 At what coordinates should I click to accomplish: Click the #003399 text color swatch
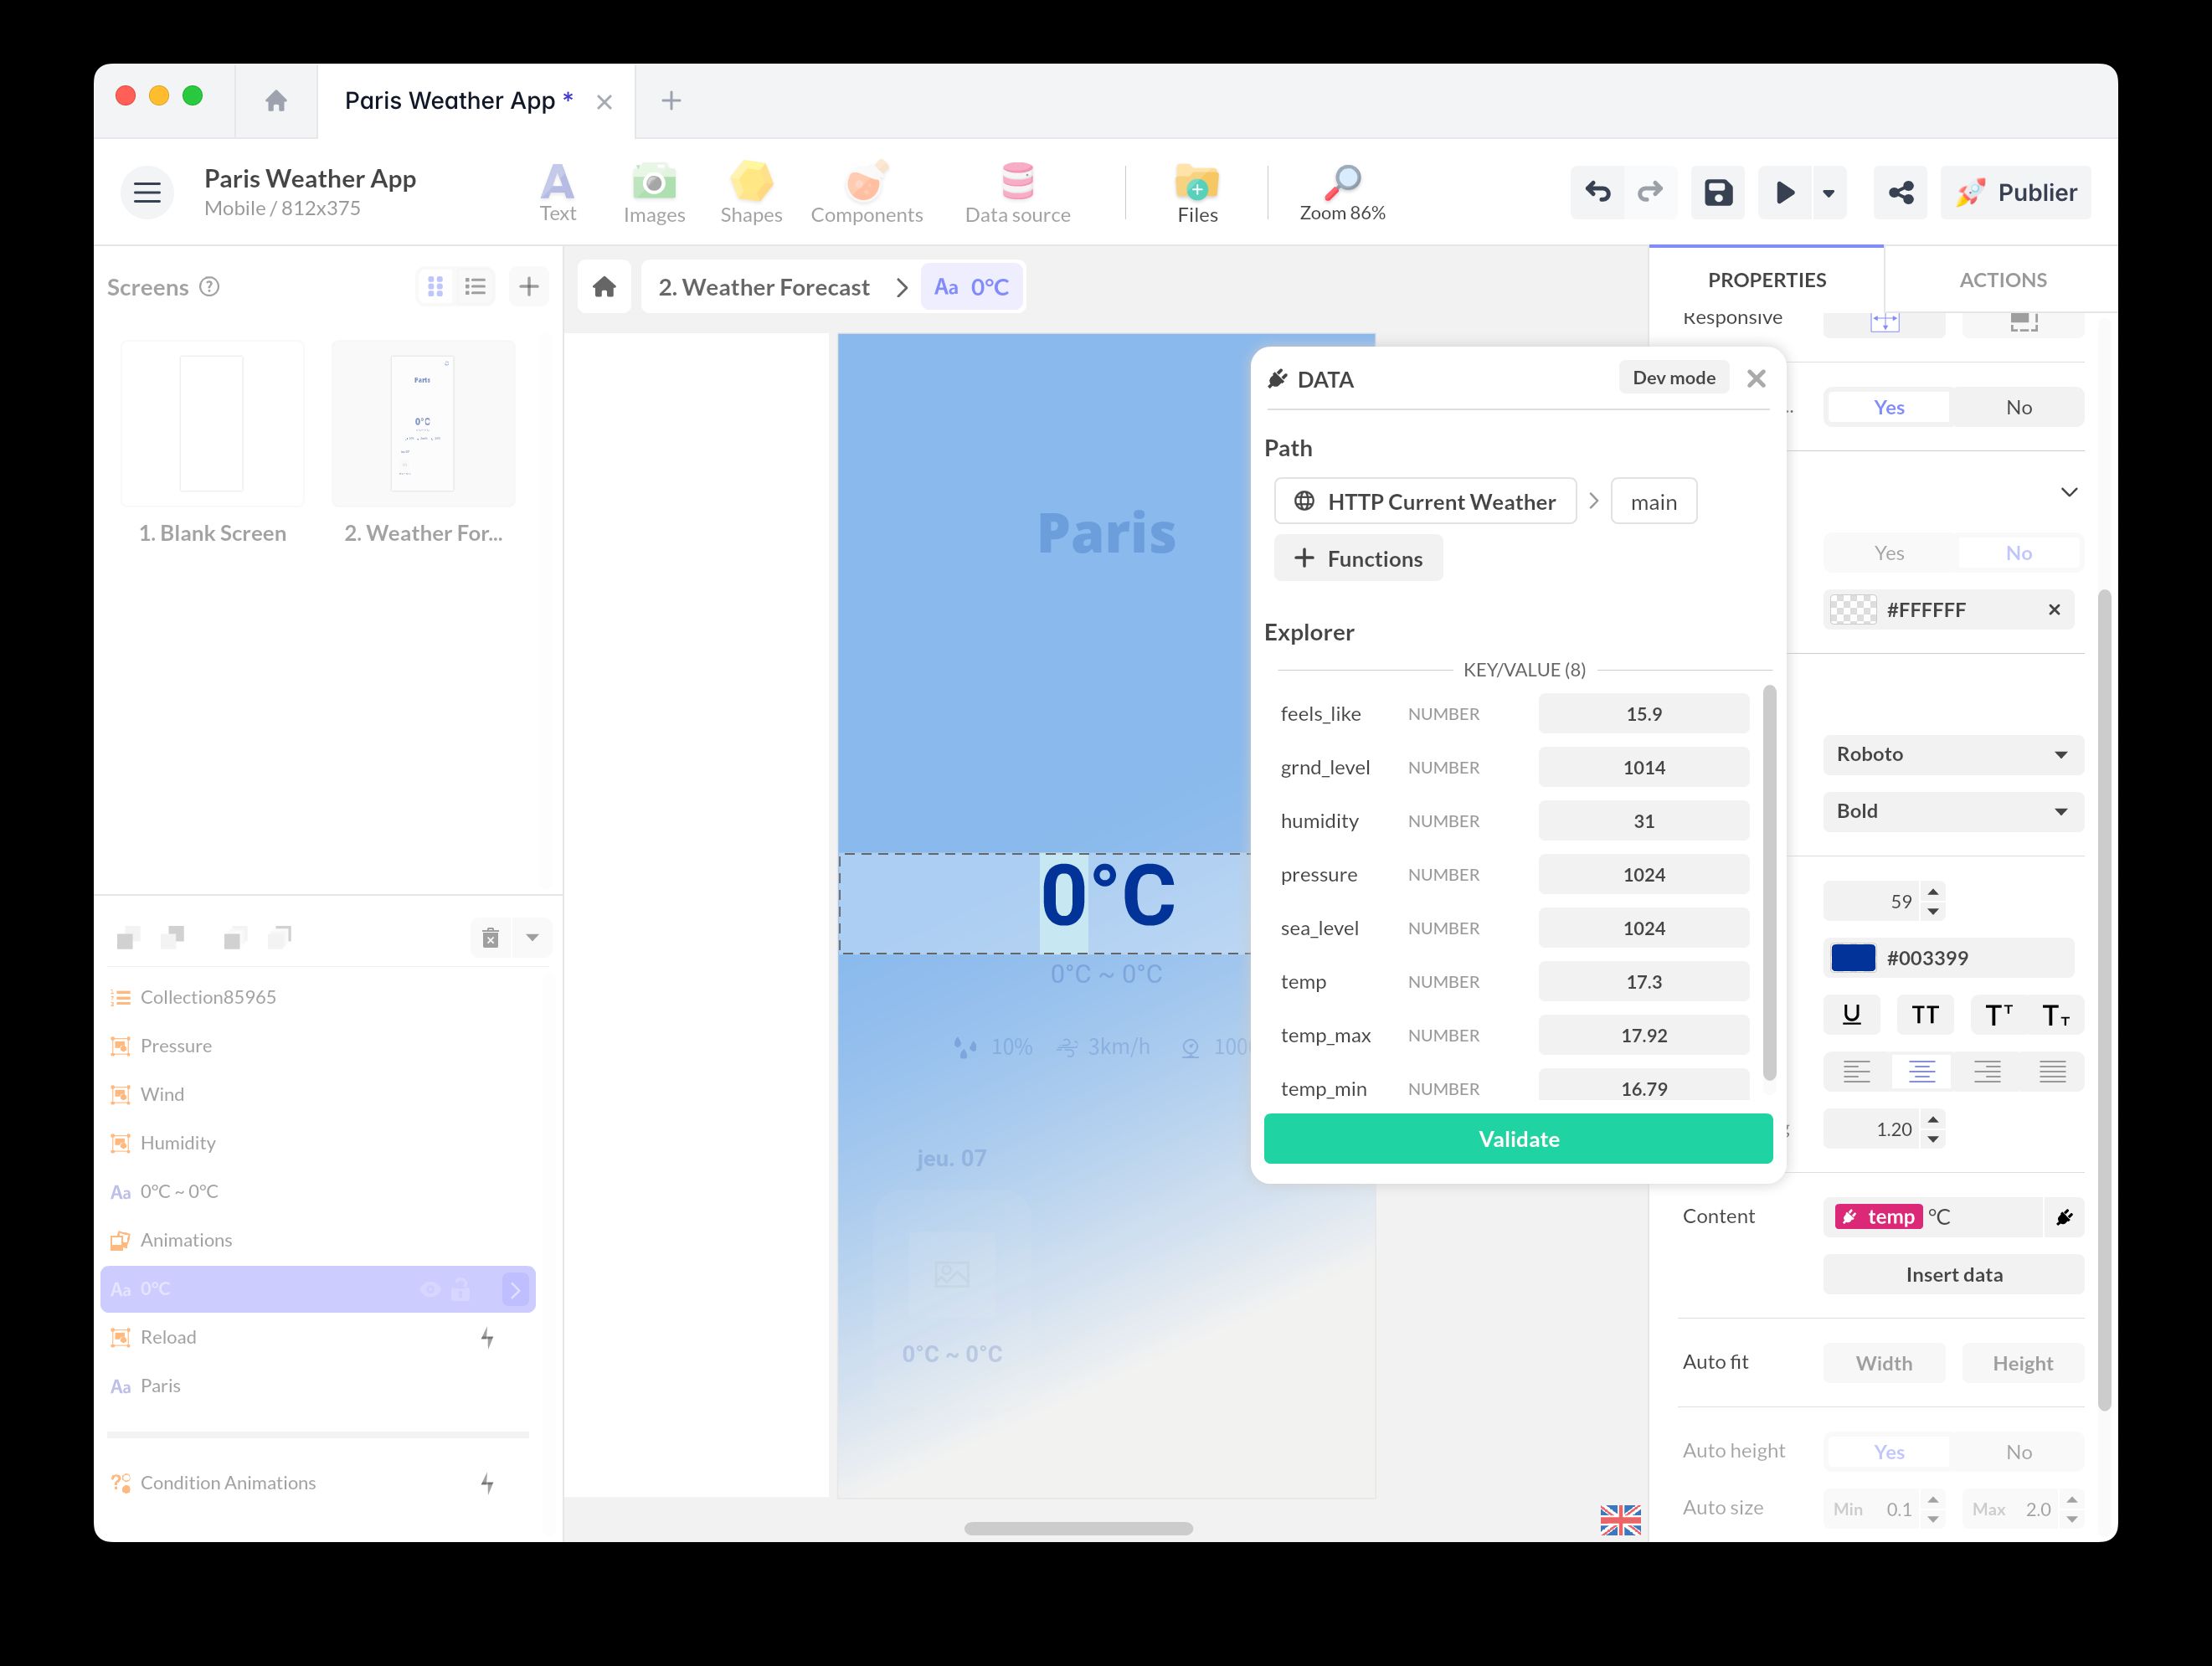tap(1855, 957)
